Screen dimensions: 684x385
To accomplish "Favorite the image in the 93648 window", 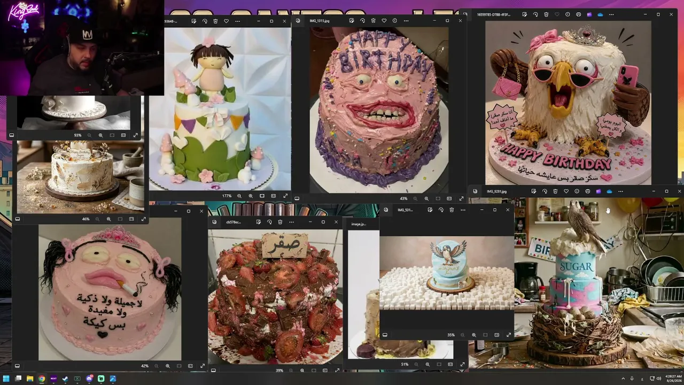I will point(226,21).
